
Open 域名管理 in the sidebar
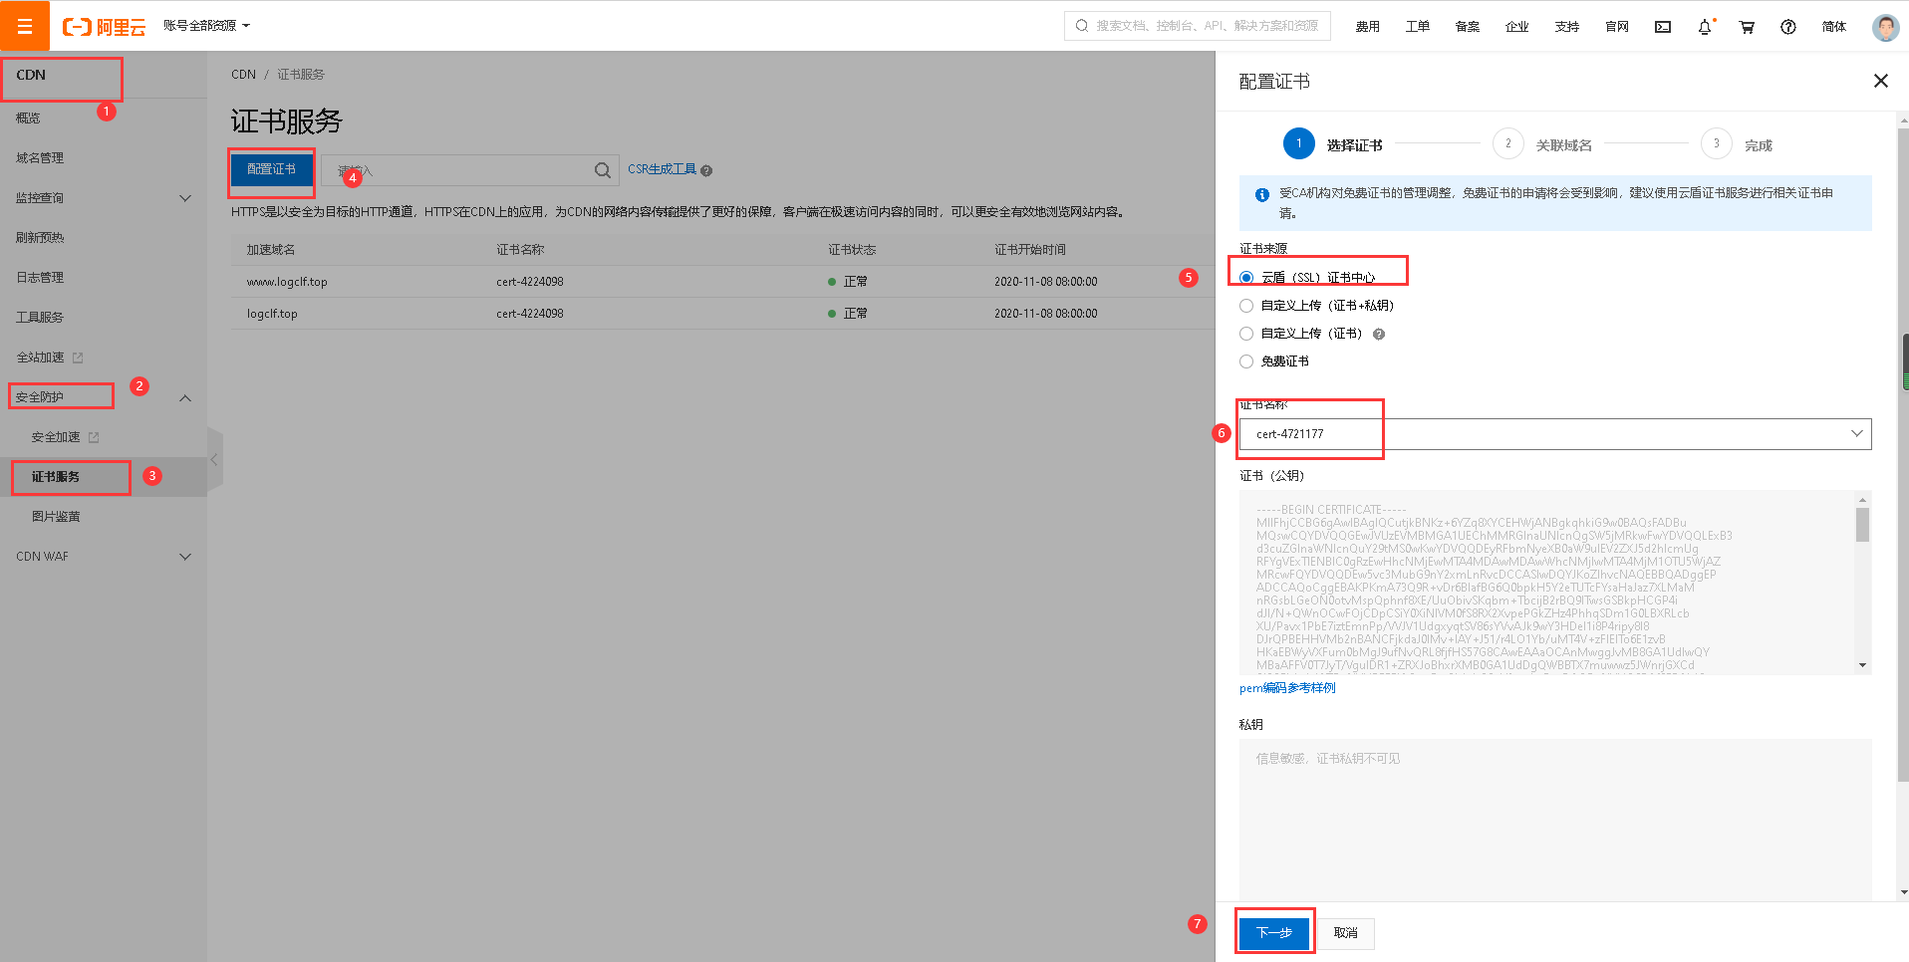coord(40,157)
